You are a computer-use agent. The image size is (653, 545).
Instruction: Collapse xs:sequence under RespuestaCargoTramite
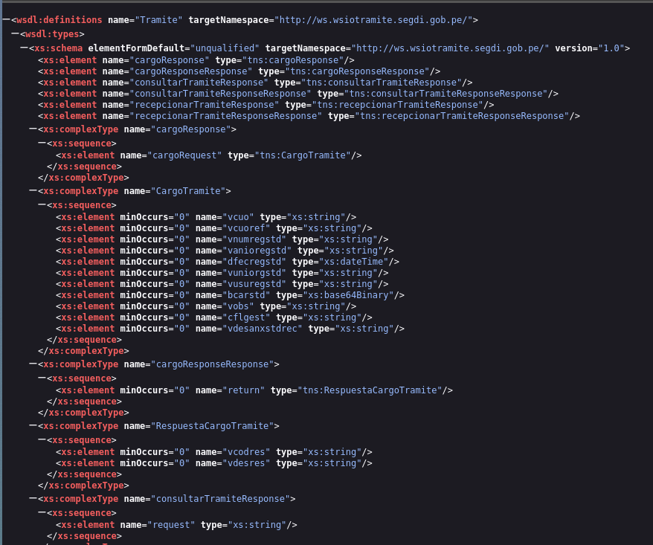tap(42, 439)
